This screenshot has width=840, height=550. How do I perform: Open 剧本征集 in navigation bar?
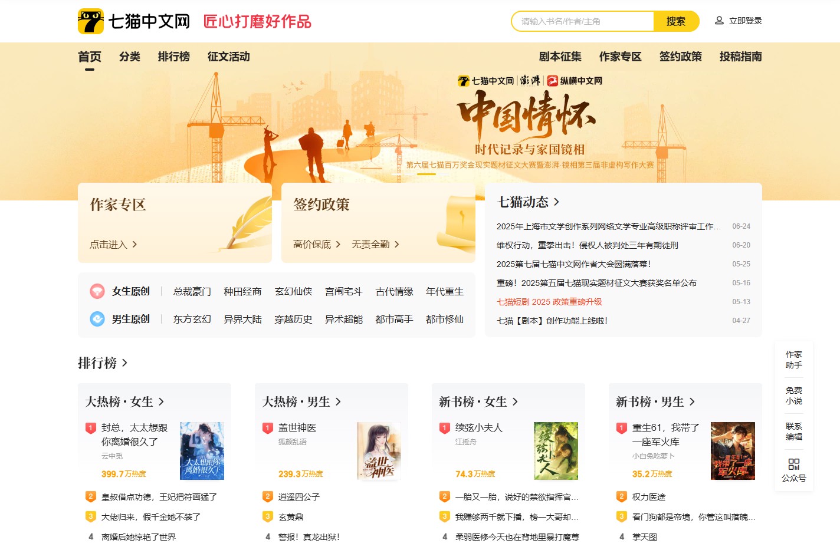tap(560, 57)
